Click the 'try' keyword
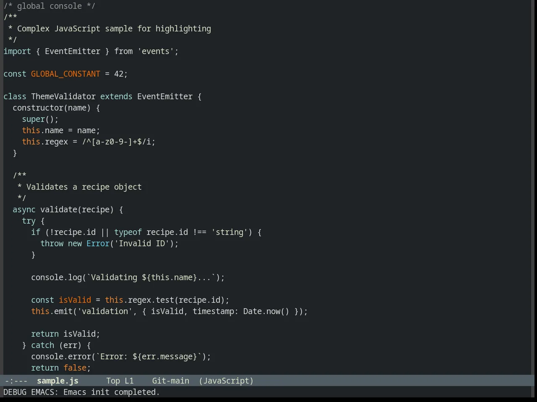Image resolution: width=537 pixels, height=402 pixels. tap(29, 221)
